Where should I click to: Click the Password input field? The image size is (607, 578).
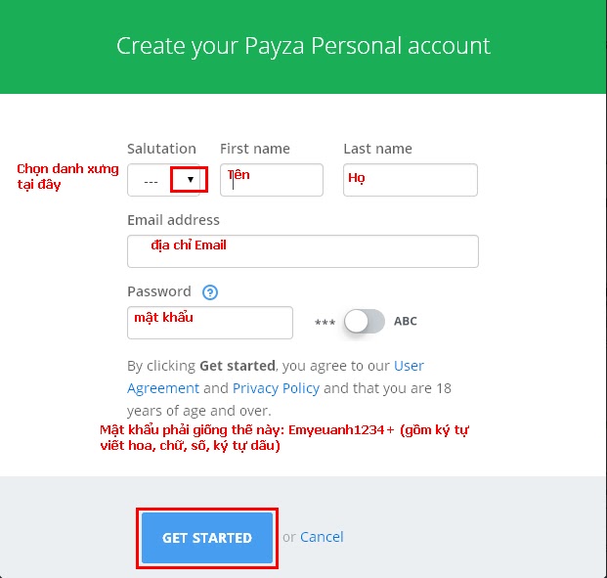(x=210, y=323)
